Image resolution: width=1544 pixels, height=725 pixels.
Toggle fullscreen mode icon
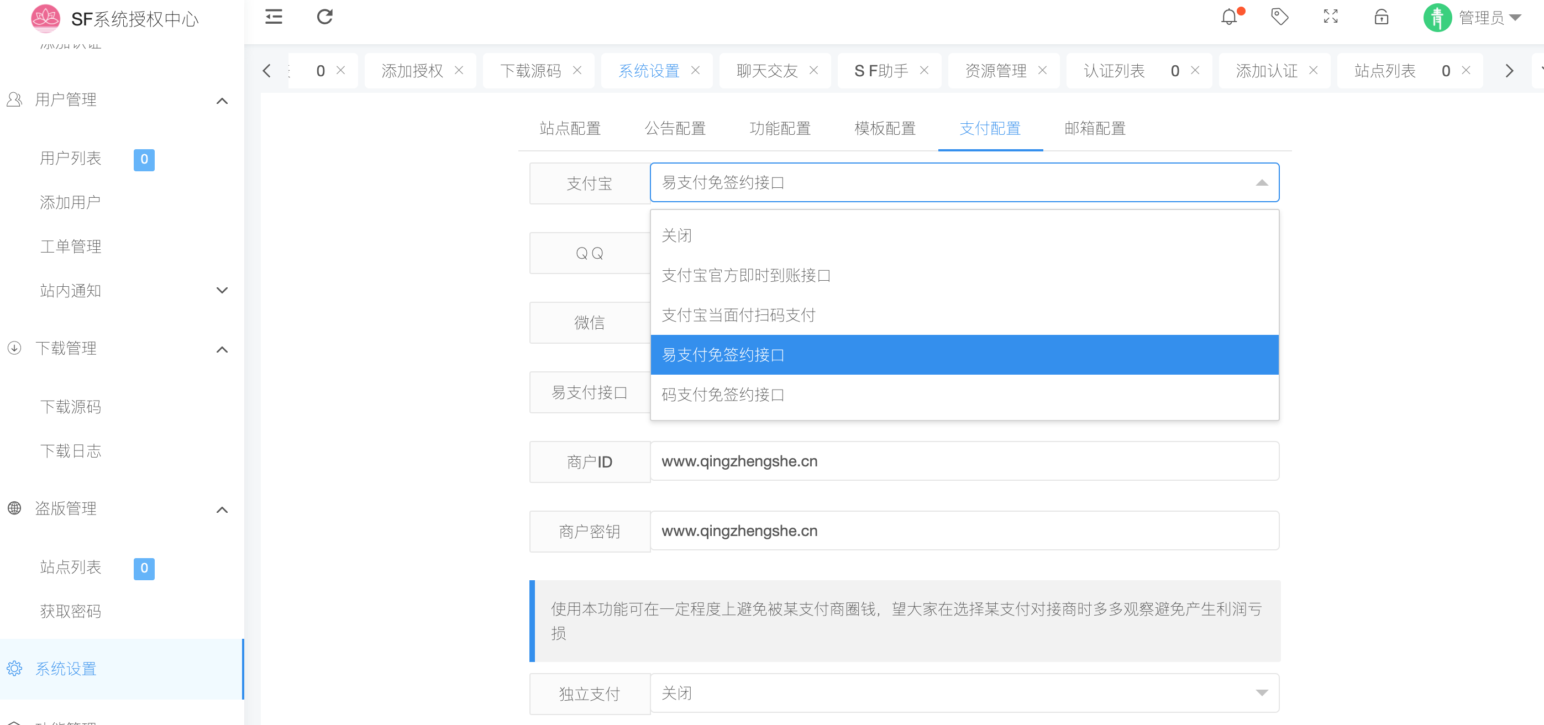coord(1331,17)
